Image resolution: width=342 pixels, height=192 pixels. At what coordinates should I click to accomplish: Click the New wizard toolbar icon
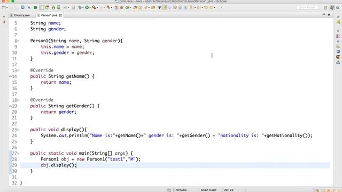(x=4, y=7)
